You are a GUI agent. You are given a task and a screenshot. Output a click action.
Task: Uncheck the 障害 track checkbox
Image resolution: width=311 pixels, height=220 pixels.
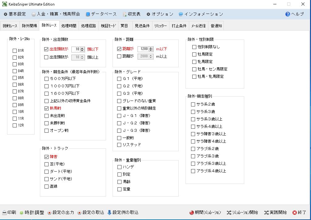[x=46, y=157]
